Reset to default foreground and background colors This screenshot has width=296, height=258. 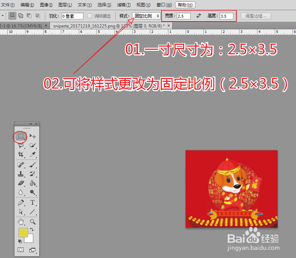coord(20,241)
